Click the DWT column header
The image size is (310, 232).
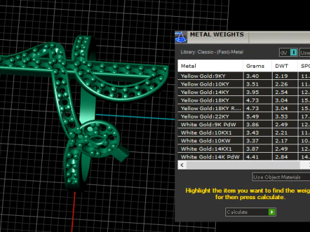(285, 66)
